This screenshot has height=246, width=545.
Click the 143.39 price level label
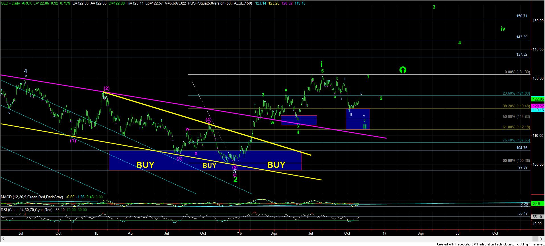pos(522,37)
